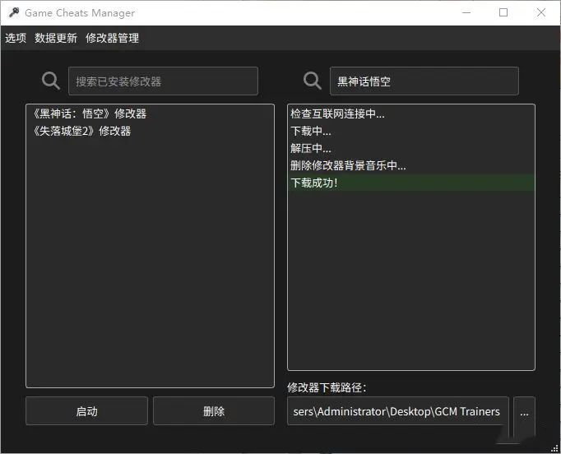This screenshot has height=454, width=561.
Task: Close the Game Cheats Manager window
Action: point(541,13)
